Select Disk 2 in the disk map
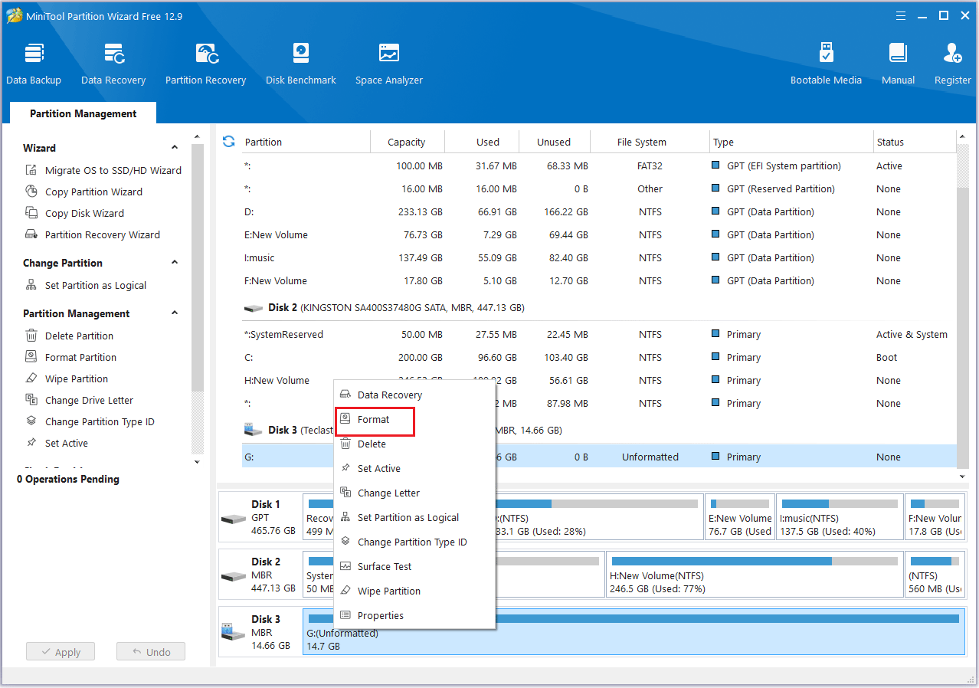Screen dimensions: 979x688 [x=260, y=575]
